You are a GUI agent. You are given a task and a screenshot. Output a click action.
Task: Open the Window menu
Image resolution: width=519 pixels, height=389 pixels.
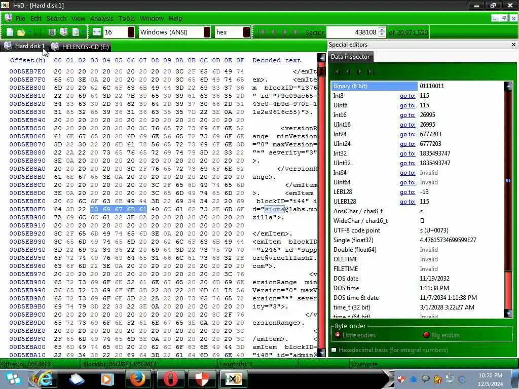(x=152, y=19)
